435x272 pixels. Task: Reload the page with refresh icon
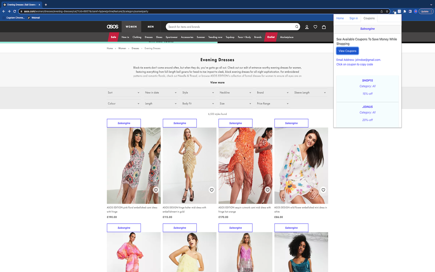click(x=15, y=11)
